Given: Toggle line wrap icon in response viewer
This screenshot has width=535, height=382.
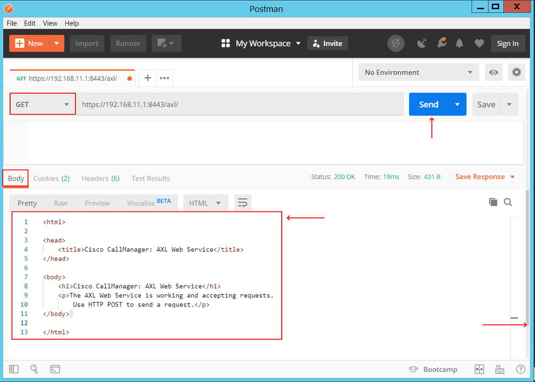Looking at the screenshot, I should pyautogui.click(x=243, y=203).
